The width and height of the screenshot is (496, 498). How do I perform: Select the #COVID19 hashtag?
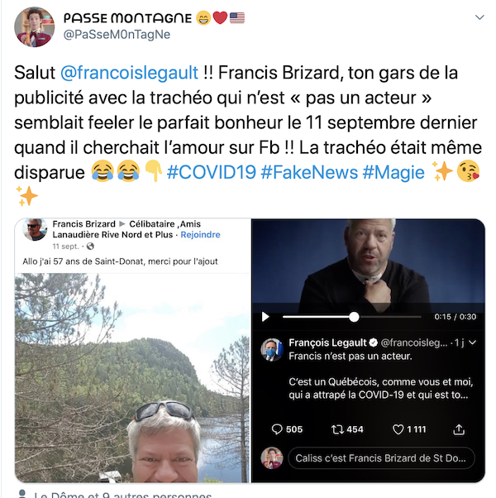[212, 172]
